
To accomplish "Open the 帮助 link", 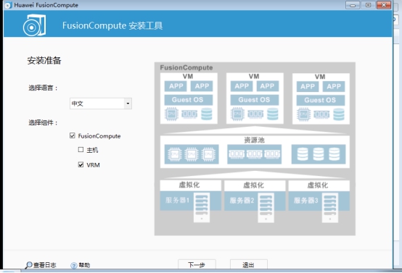I will (x=84, y=265).
